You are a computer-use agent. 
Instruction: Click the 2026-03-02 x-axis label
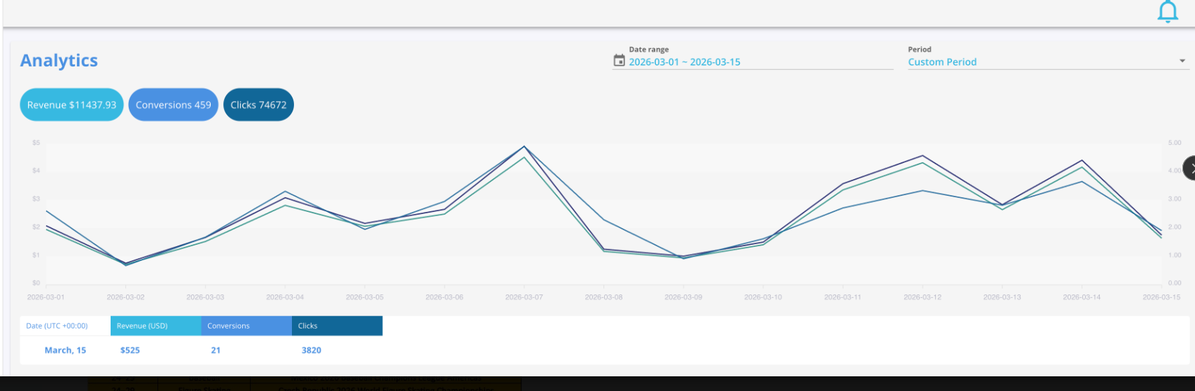point(125,297)
